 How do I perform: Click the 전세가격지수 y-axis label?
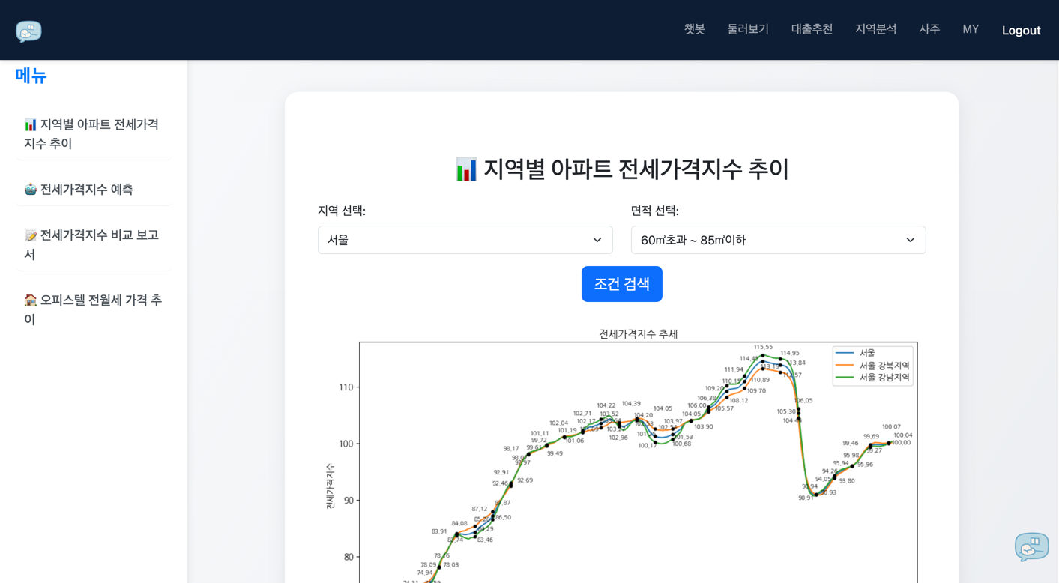click(330, 486)
